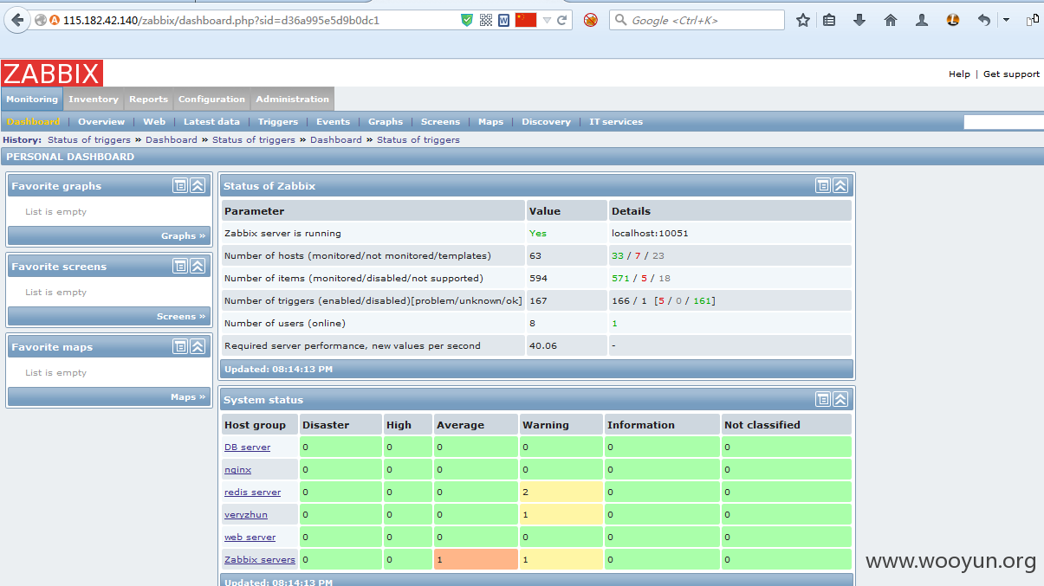
Task: Open the veryzhun host group link
Action: [x=246, y=515]
